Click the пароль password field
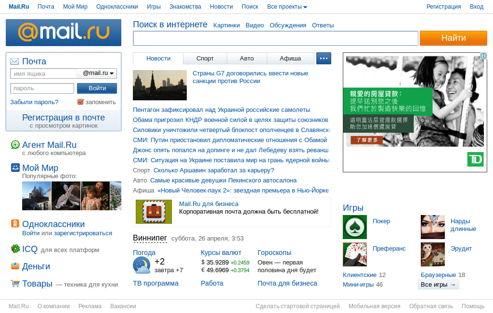 pyautogui.click(x=42, y=88)
